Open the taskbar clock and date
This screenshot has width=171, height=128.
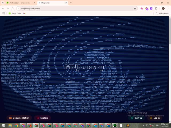coord(164,125)
